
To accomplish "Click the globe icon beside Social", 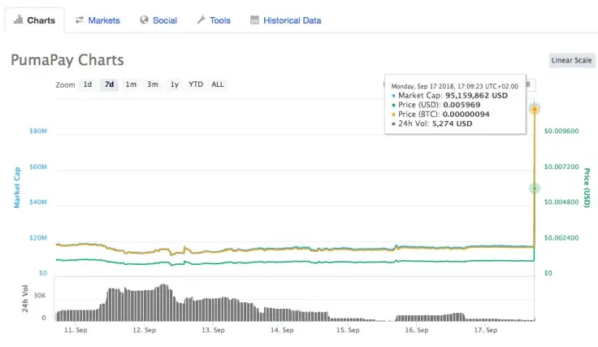I will pyautogui.click(x=144, y=20).
